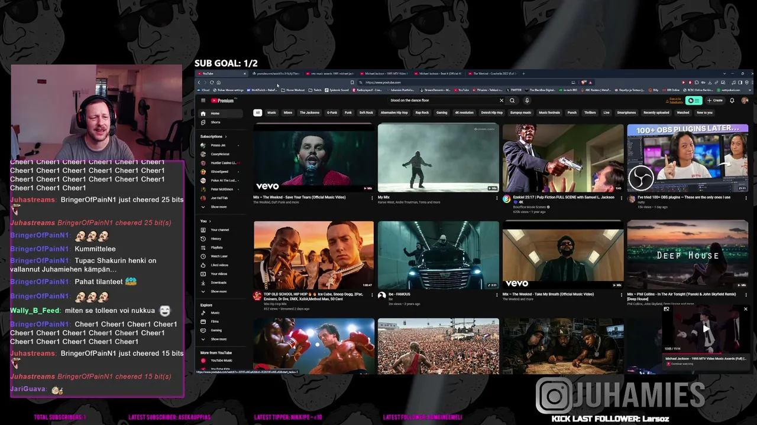This screenshot has width=757, height=425.
Task: Play The Weeknd Save Your Tears thumbnail
Action: click(313, 157)
